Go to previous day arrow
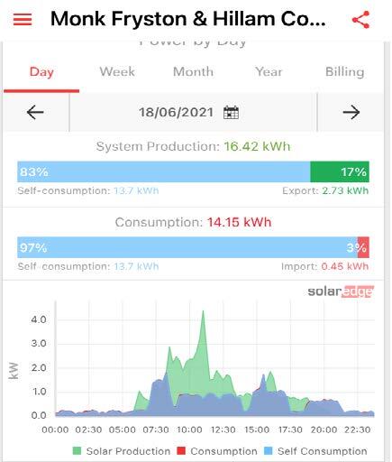Screen dimensions: 392x462 click(35, 113)
